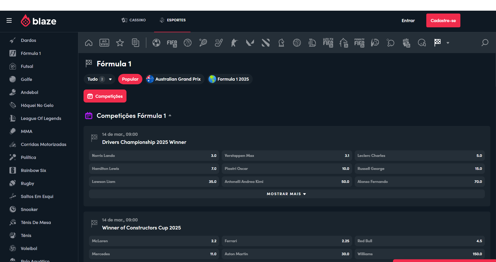Click Entrar to log in
The width and height of the screenshot is (496, 262).
click(408, 21)
